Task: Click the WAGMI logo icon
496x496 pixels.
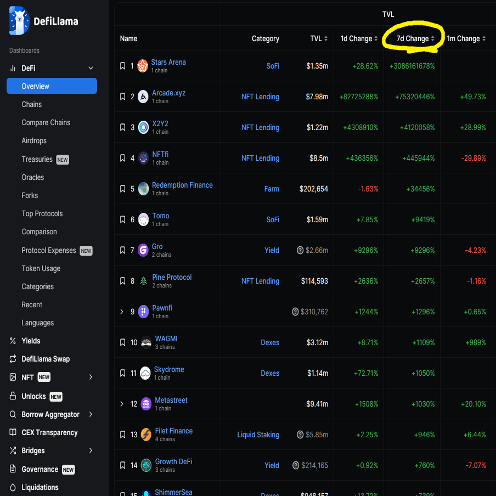Action: click(x=146, y=342)
